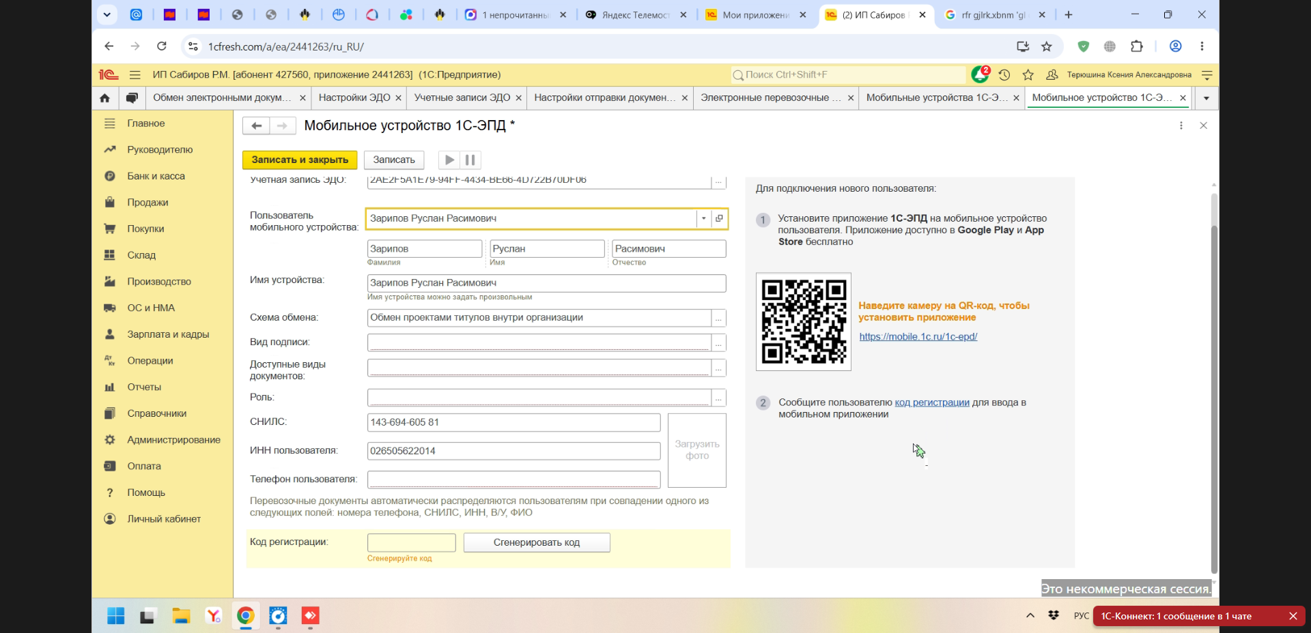Switch to Мобильные устройства 1С-ЭПД tab
The height and width of the screenshot is (633, 1311).
[x=937, y=98]
